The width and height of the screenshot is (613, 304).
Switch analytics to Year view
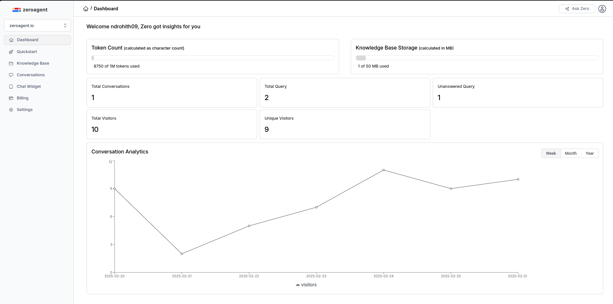coord(590,153)
